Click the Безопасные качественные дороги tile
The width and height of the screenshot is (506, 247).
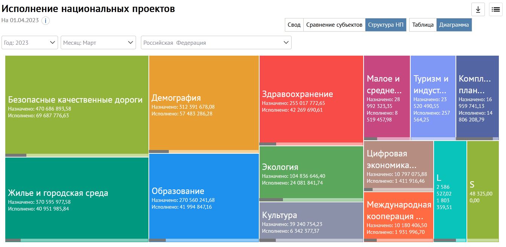[x=77, y=105]
